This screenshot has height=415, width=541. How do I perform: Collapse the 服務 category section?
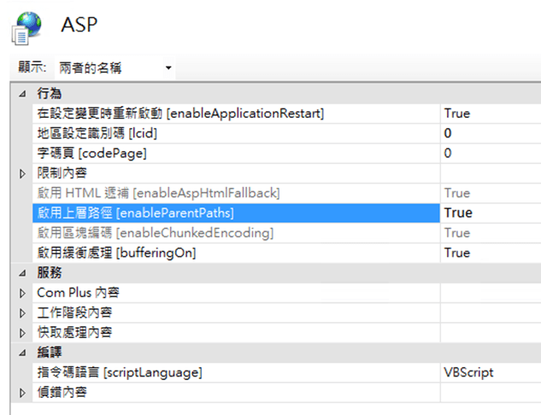(22, 272)
